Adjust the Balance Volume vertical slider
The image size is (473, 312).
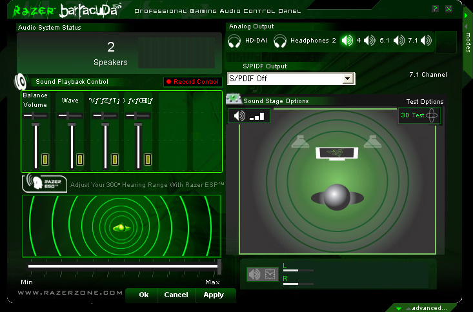coord(35,146)
